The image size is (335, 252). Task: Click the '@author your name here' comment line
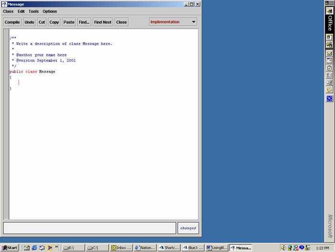click(42, 55)
